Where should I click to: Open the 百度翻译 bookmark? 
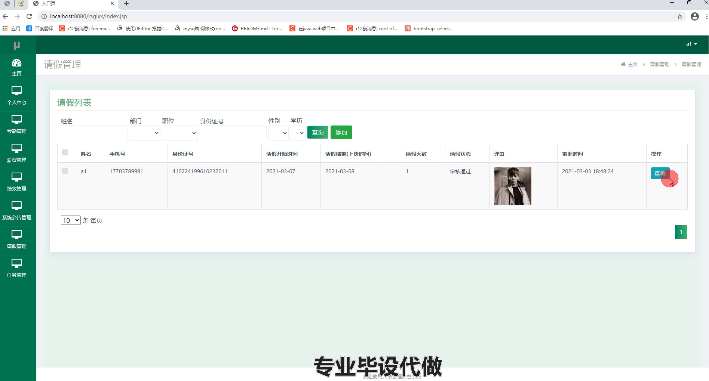pyautogui.click(x=40, y=28)
